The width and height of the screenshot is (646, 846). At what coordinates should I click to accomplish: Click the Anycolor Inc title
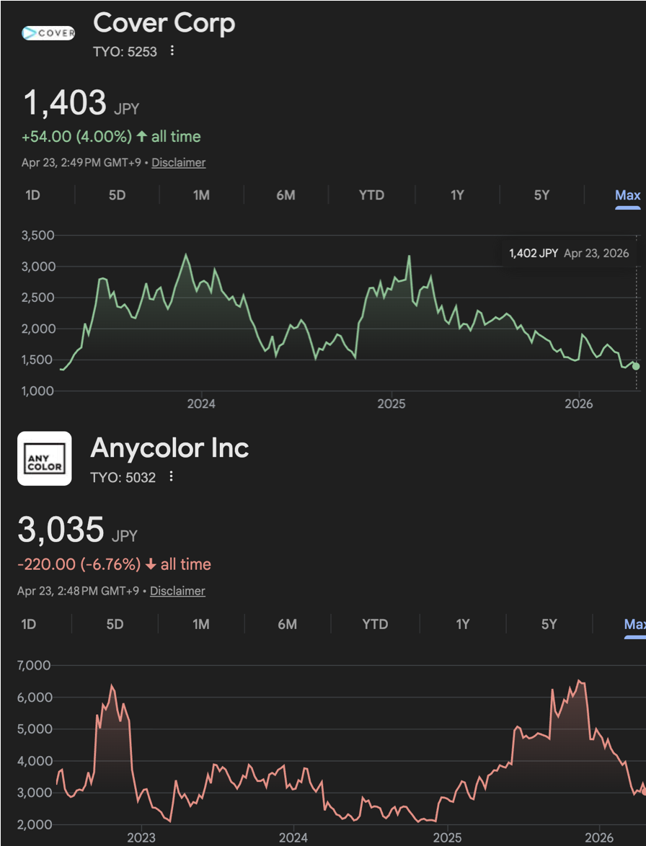coord(170,448)
